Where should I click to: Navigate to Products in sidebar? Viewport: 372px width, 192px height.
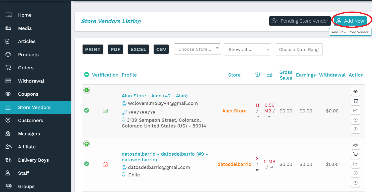tap(36, 55)
